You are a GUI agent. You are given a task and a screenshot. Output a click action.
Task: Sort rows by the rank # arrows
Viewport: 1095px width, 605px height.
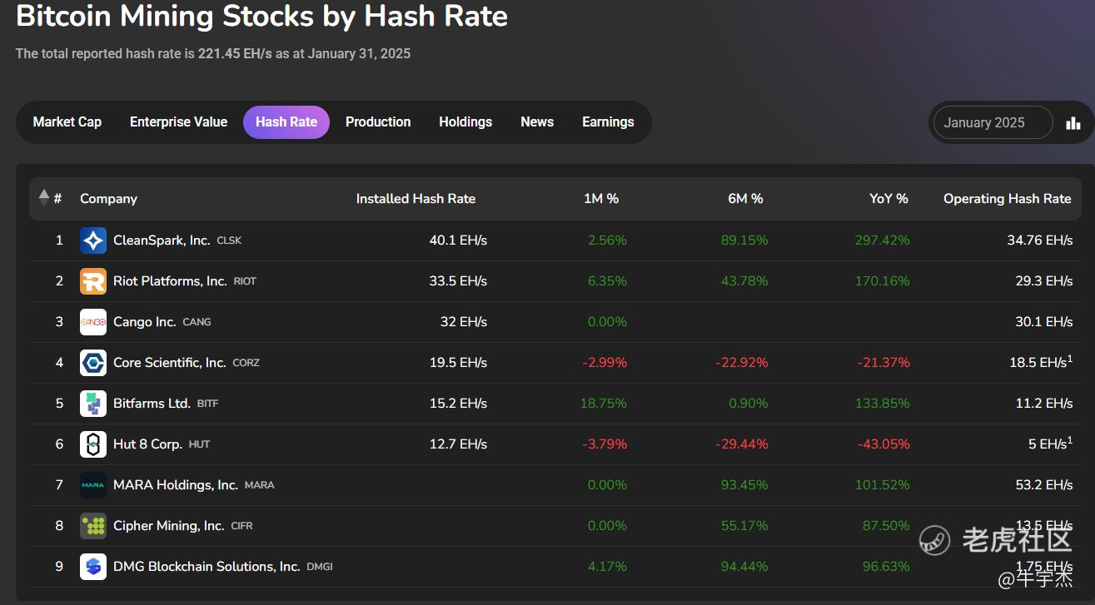[x=44, y=198]
